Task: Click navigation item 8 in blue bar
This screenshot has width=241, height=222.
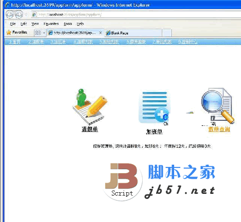Action: tap(188, 42)
